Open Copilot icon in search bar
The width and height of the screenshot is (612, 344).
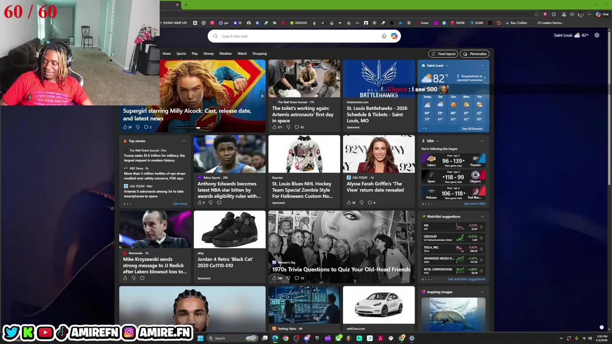[x=394, y=36]
